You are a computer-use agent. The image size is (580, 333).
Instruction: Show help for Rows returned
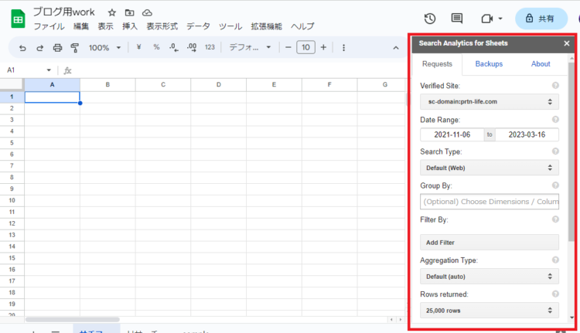point(555,294)
